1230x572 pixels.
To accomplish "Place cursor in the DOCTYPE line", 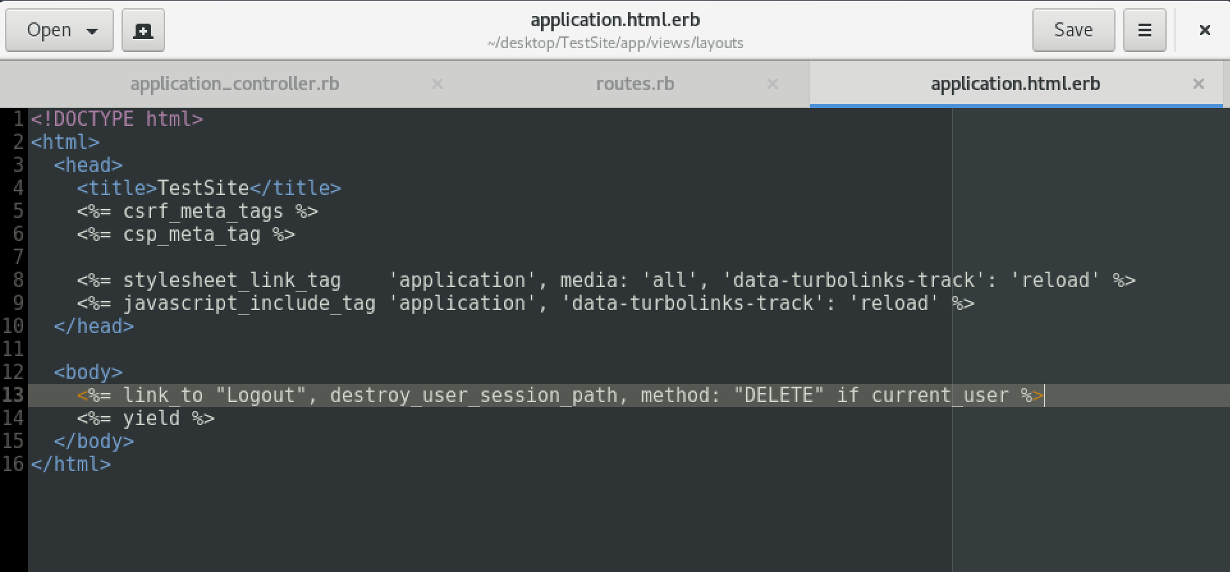I will click(x=116, y=119).
